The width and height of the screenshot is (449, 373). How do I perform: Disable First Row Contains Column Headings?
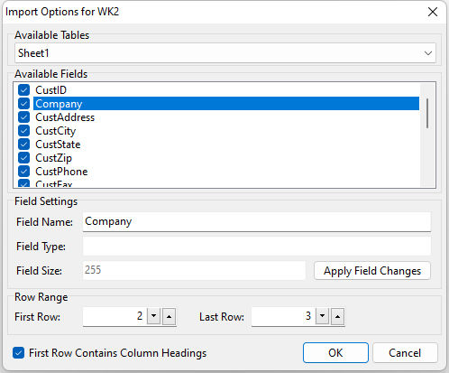pyautogui.click(x=19, y=353)
